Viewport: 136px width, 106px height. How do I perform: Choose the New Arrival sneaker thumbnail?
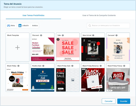93,49
